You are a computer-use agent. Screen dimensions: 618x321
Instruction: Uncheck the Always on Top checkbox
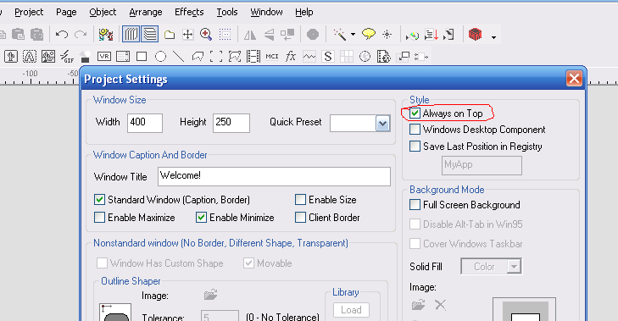(415, 113)
